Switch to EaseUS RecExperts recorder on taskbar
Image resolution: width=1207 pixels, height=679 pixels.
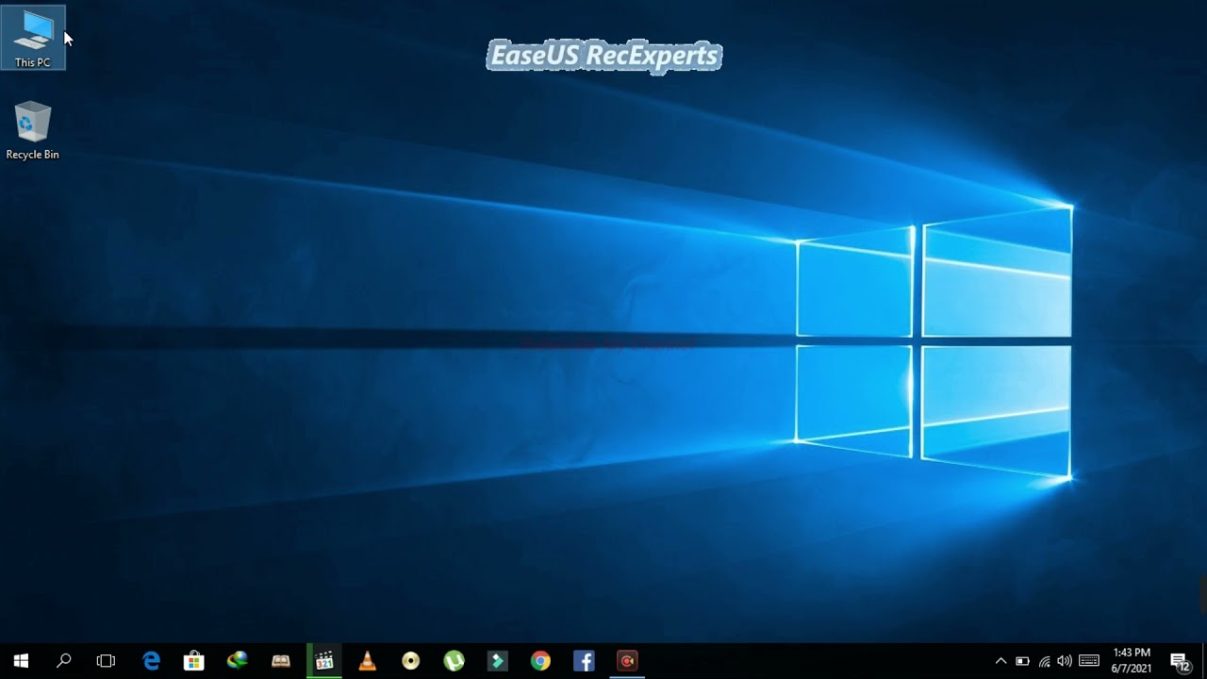[627, 661]
